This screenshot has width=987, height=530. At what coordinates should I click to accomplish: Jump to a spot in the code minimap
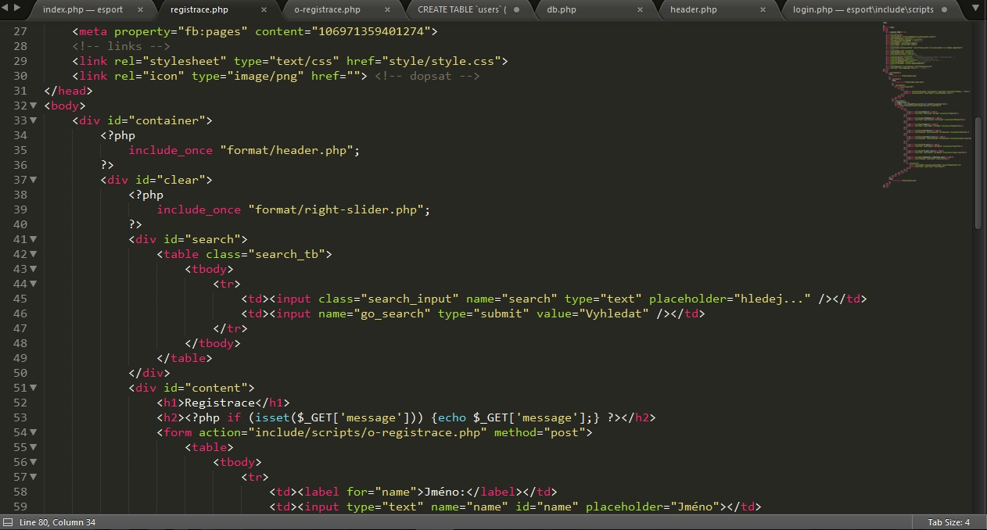926,106
